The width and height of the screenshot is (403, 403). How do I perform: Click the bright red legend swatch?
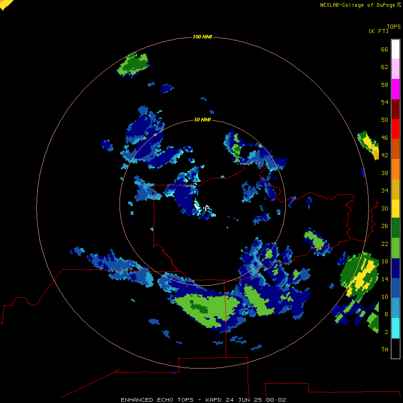pyautogui.click(x=395, y=129)
